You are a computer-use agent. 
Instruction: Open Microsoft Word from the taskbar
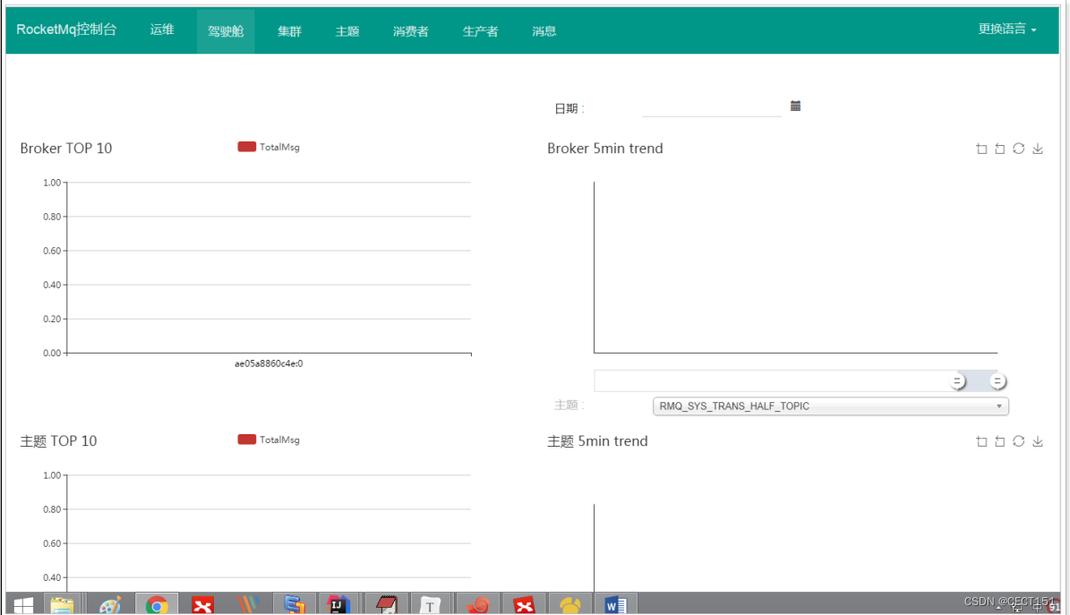[x=616, y=604]
